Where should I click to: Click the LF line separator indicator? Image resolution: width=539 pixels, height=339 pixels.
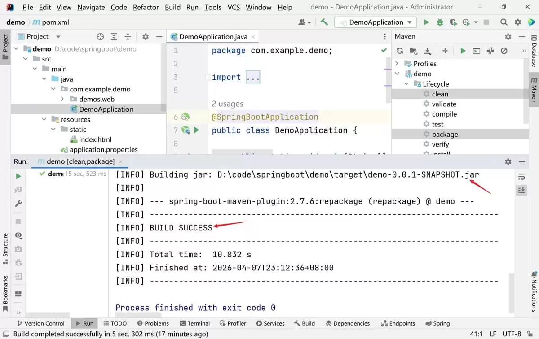[x=492, y=334]
